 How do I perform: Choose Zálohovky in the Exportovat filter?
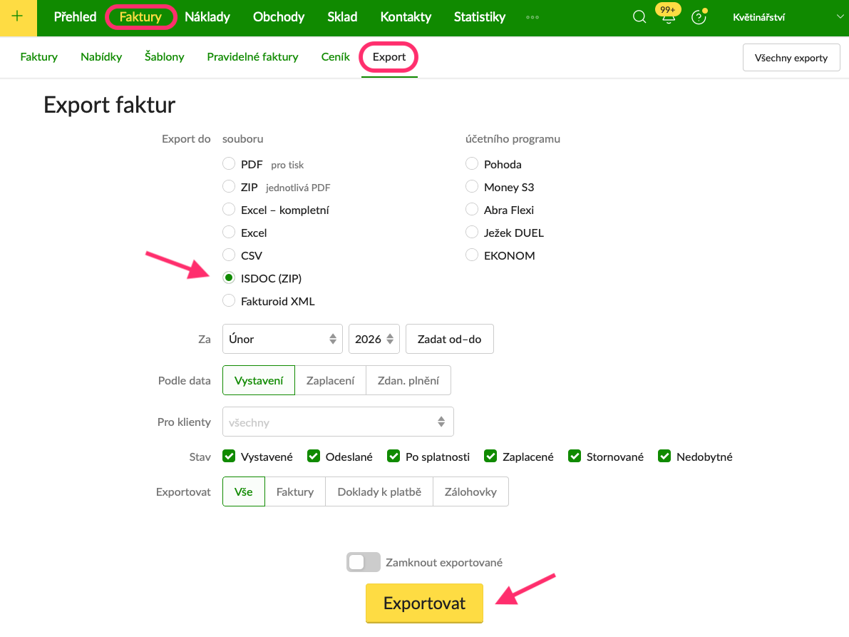(470, 491)
